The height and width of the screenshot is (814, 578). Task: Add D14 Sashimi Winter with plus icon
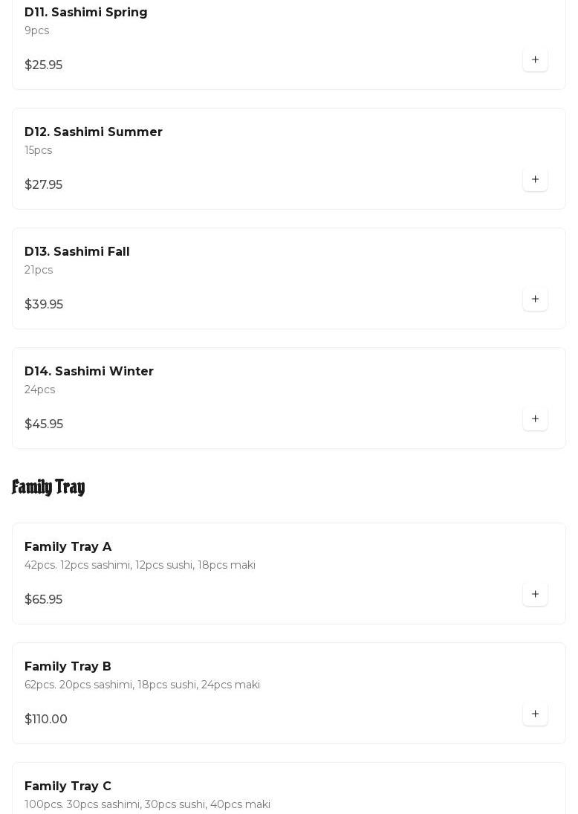[535, 419]
